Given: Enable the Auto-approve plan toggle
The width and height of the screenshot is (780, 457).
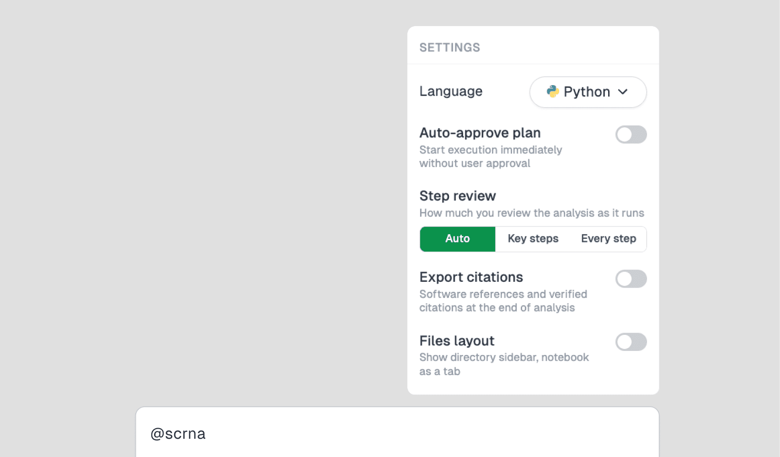Looking at the screenshot, I should tap(631, 134).
